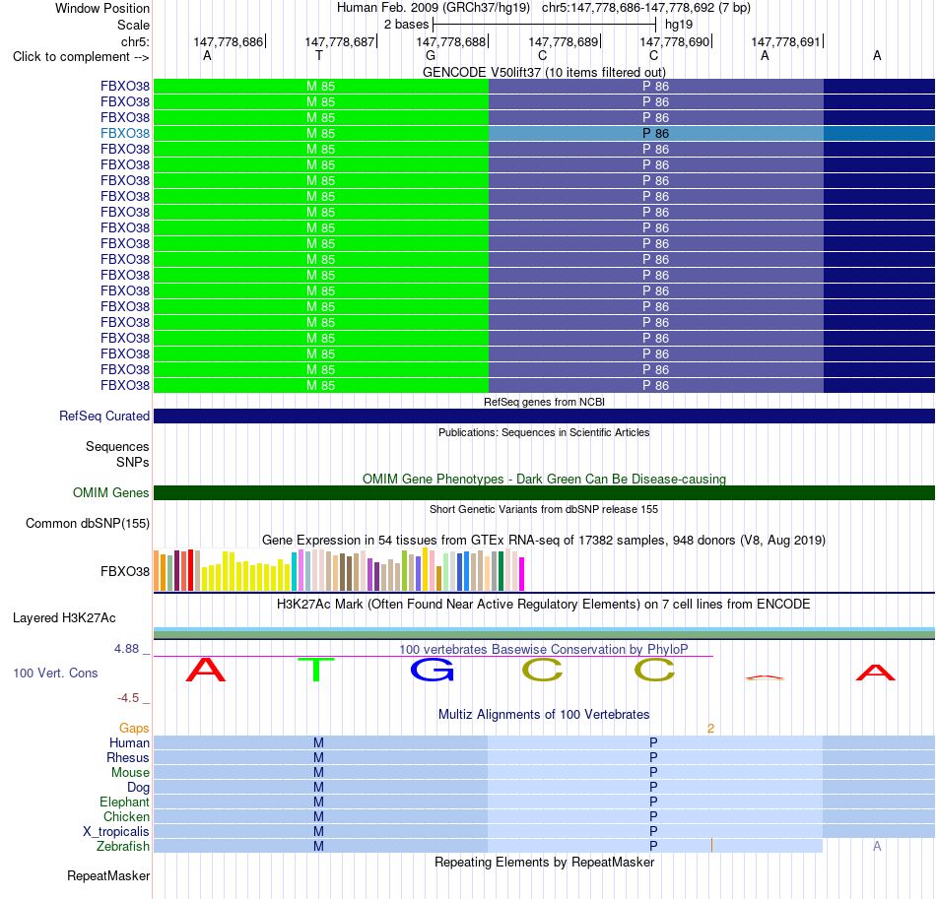Click the Scale track label

coord(133,25)
